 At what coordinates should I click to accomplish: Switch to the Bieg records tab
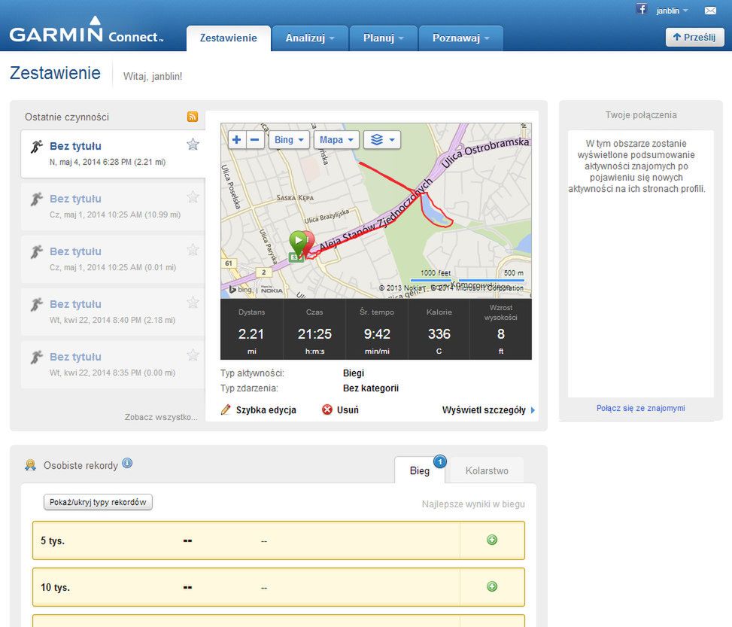pos(419,470)
